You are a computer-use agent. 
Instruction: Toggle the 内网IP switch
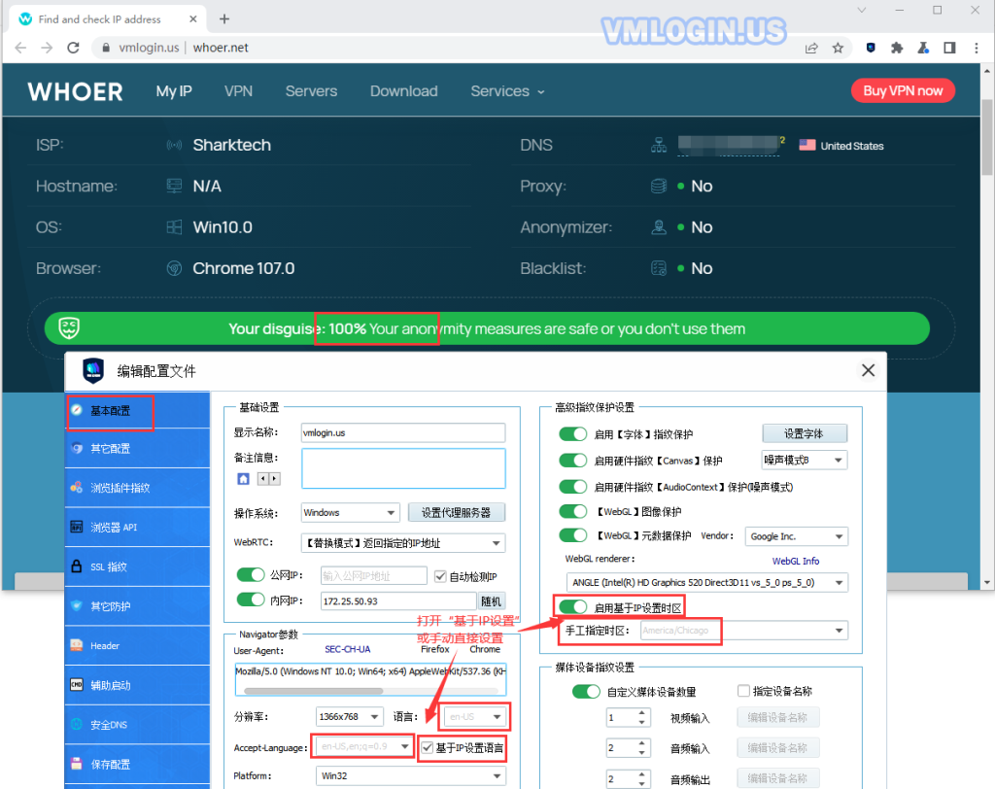pos(250,600)
